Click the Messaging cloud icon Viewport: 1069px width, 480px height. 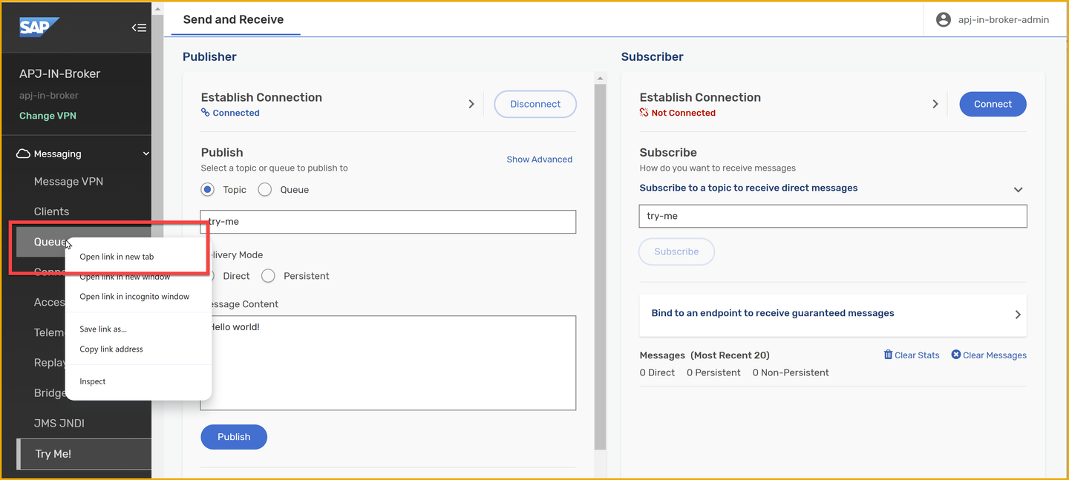[x=23, y=154]
